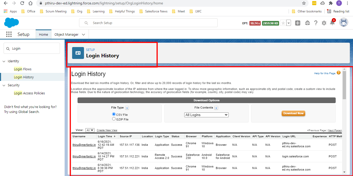Open the View dropdown labeled All

click(x=90, y=130)
